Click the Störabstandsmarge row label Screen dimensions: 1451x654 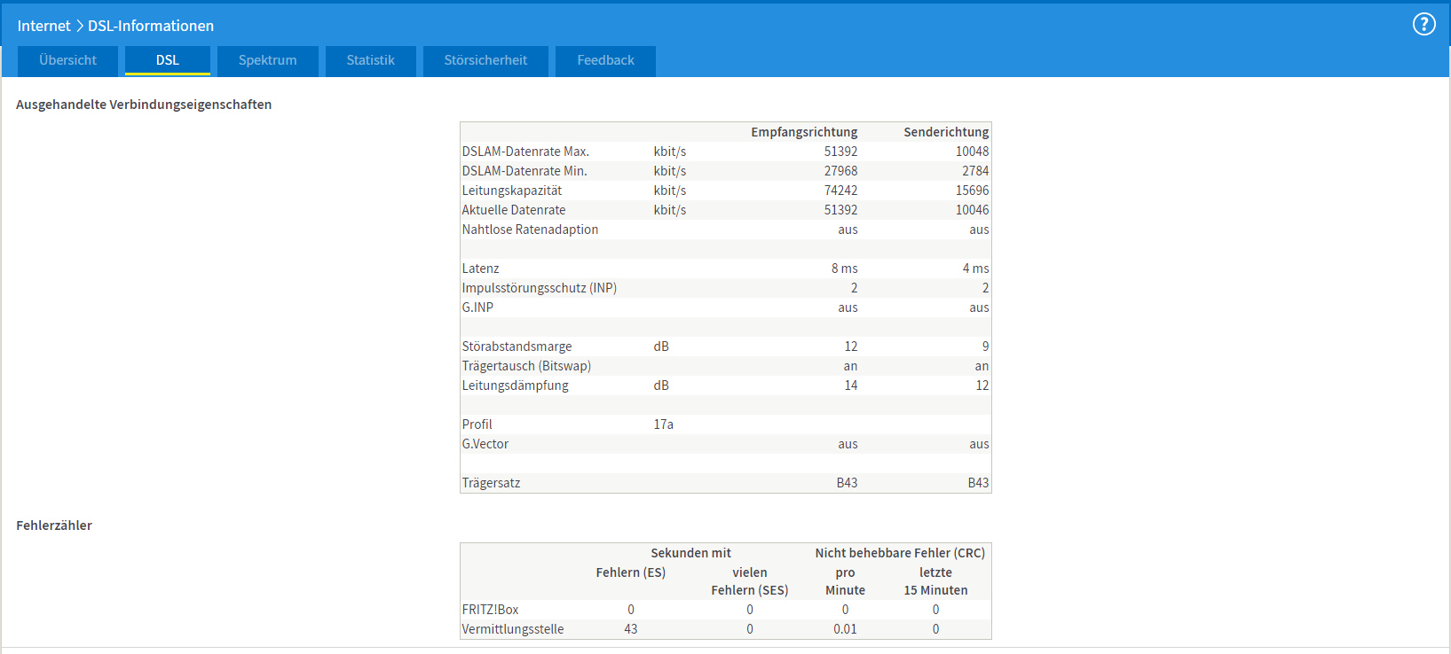517,346
